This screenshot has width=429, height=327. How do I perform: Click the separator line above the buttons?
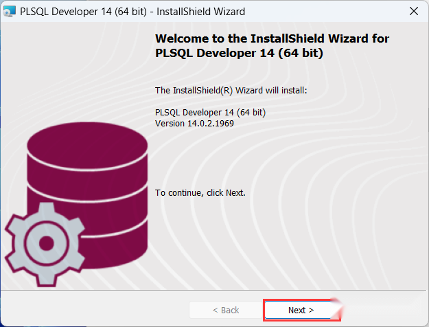[213, 290]
